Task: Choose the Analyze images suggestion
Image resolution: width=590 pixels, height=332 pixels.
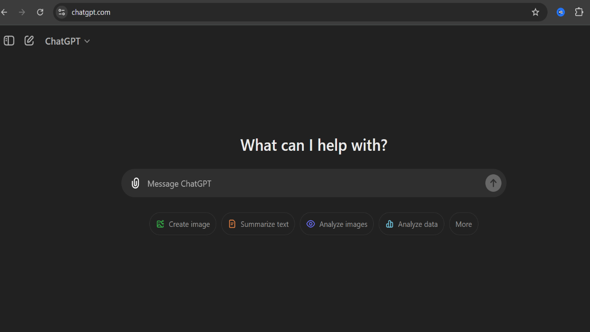Action: [x=337, y=224]
